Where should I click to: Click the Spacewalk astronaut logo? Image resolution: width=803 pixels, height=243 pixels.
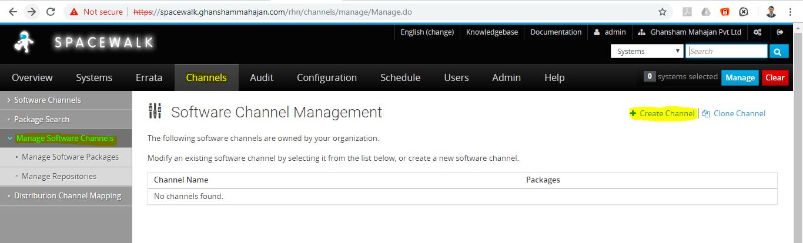[x=24, y=42]
